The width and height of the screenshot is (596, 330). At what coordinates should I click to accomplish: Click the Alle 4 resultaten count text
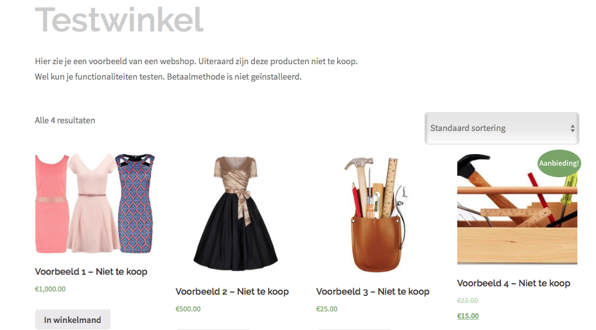coord(65,121)
